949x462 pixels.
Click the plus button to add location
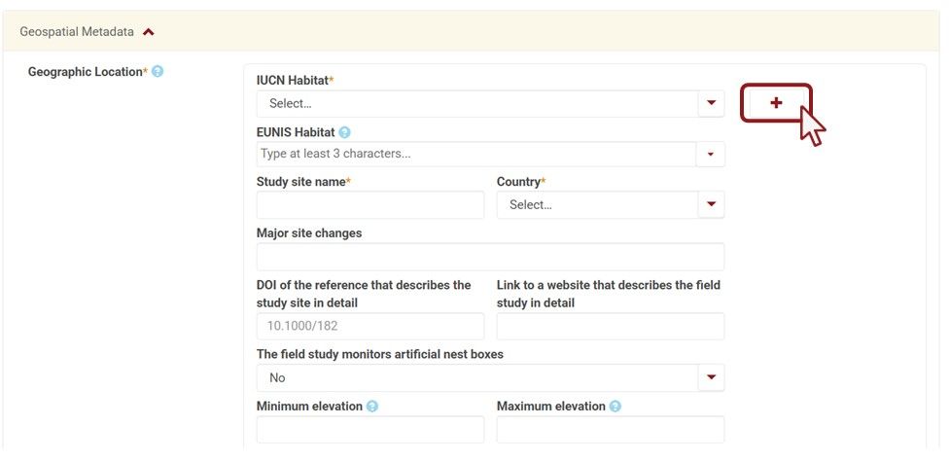[776, 103]
